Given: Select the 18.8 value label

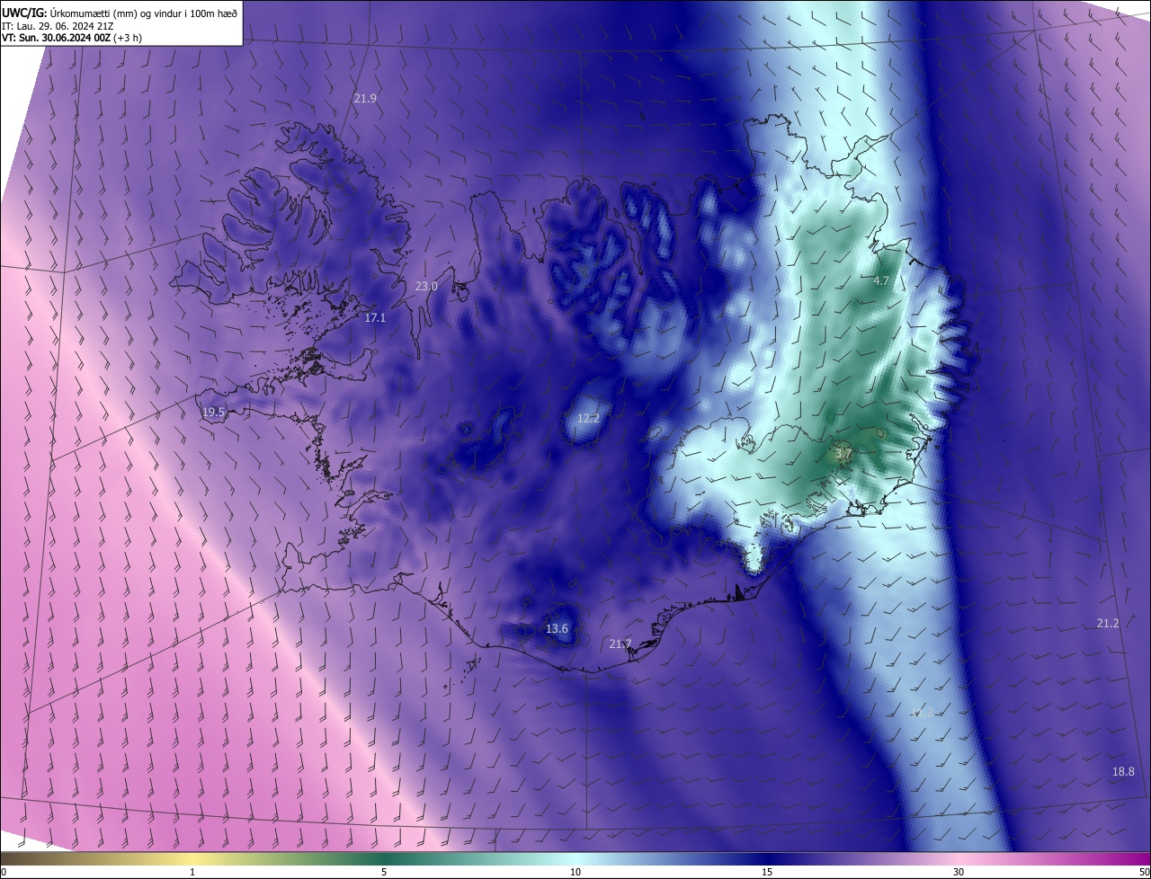Looking at the screenshot, I should coord(1123,771).
